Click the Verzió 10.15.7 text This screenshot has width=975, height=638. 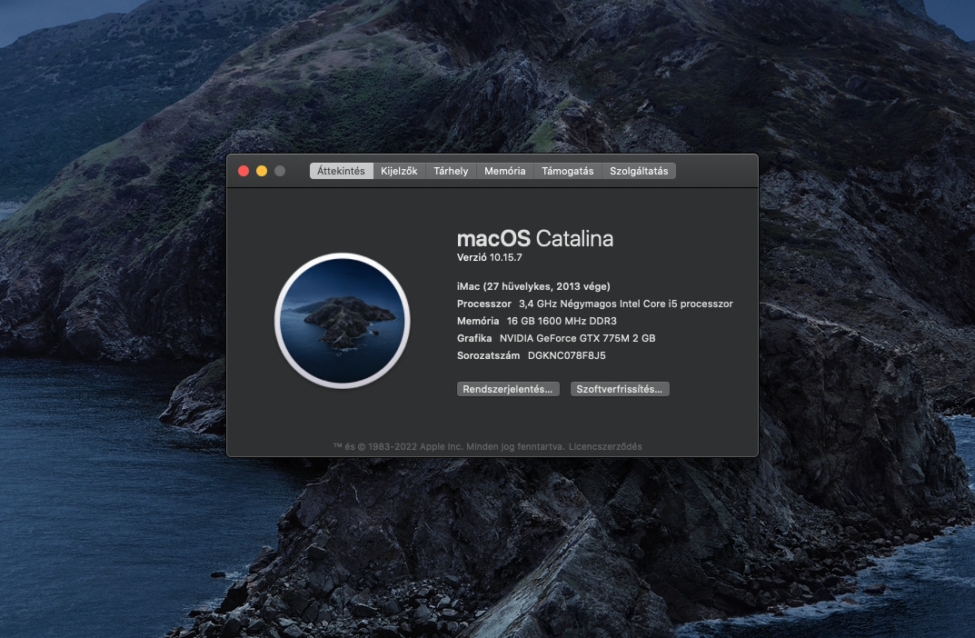click(x=490, y=257)
